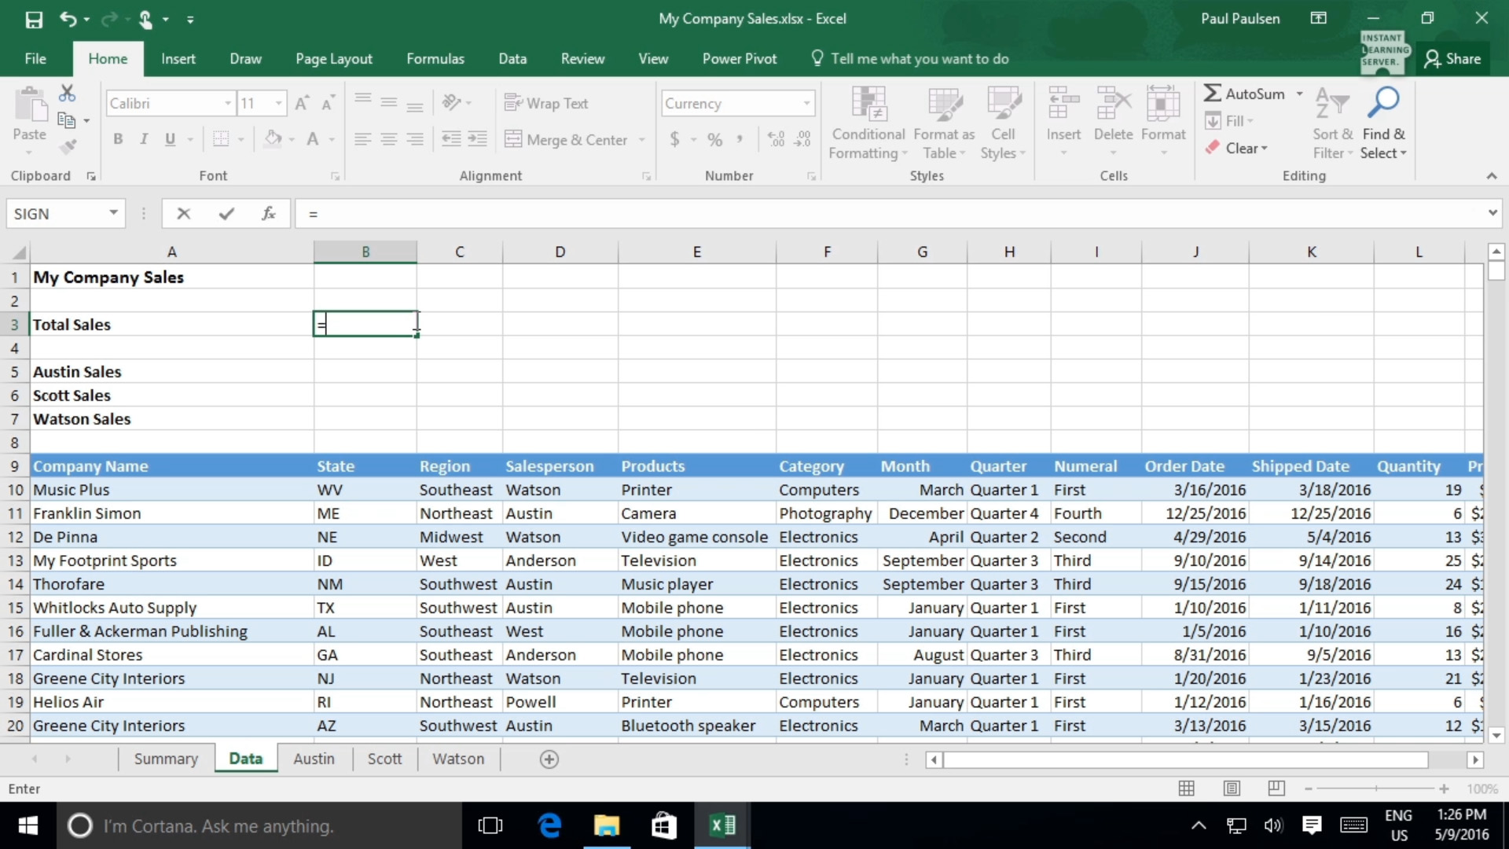Click the Save icon in quick access toolbar
1509x849 pixels.
(x=34, y=19)
